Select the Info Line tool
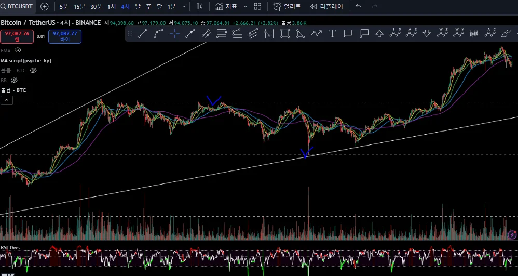518x276 pixels. click(x=206, y=33)
